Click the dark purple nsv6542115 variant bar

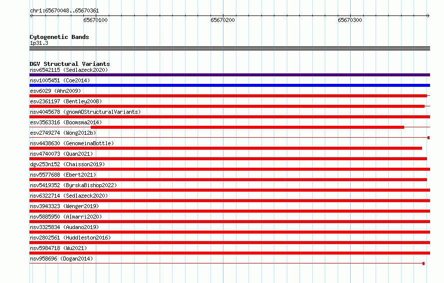pyautogui.click(x=229, y=75)
